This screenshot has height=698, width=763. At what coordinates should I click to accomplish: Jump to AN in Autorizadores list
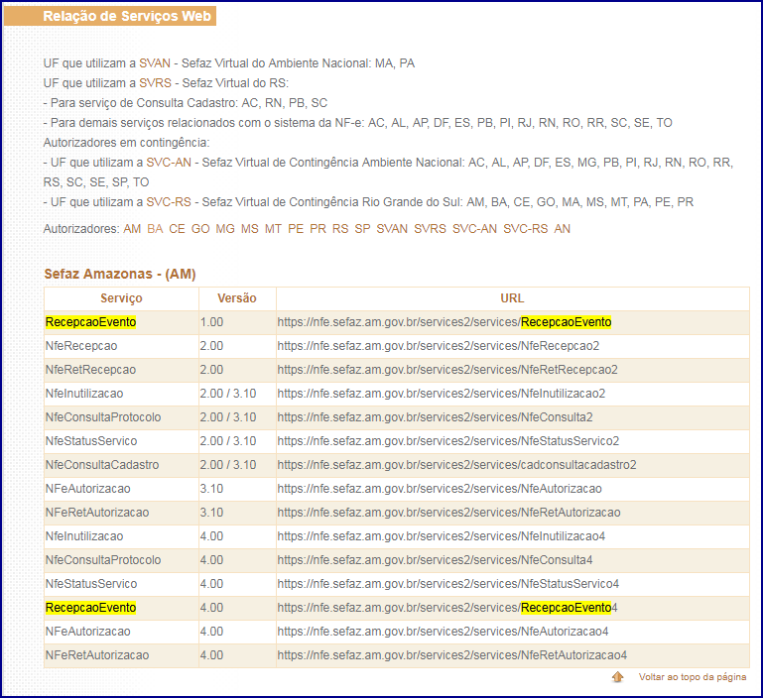562,229
